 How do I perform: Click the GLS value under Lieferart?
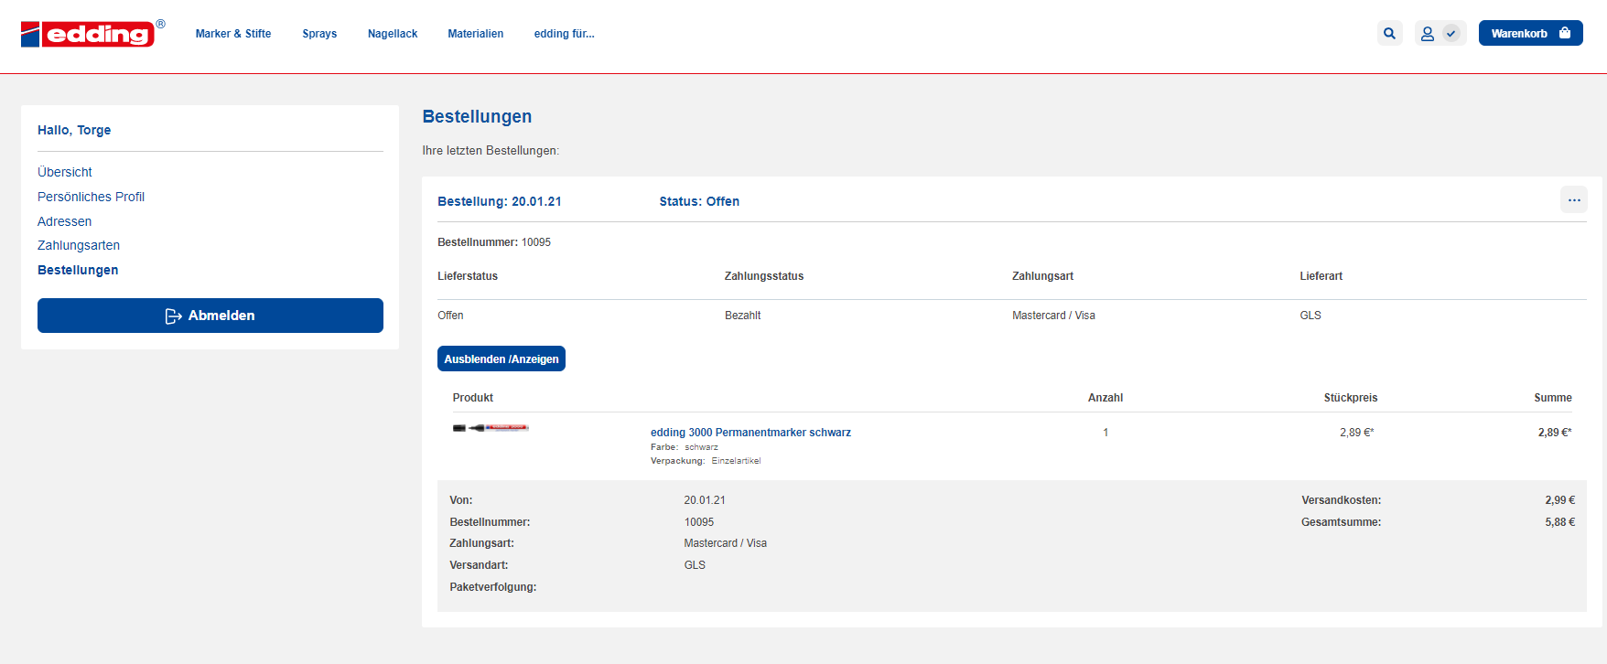[x=1310, y=316]
